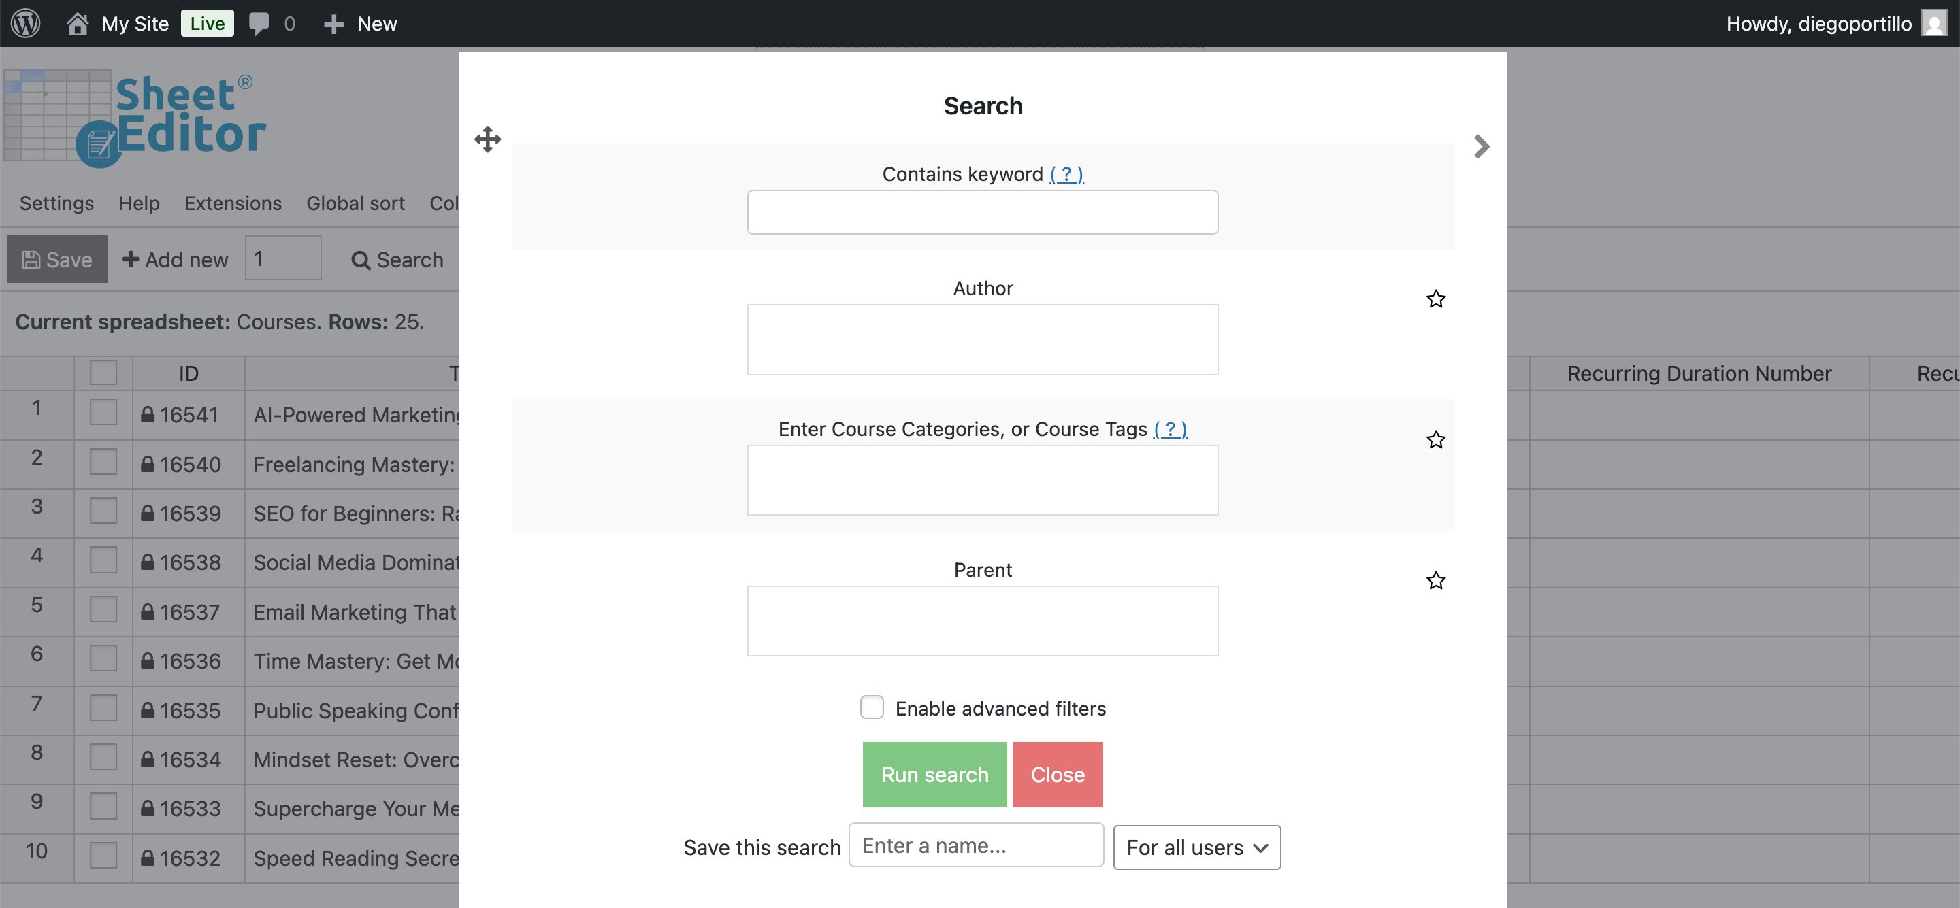1960x908 pixels.
Task: Click the home icon next to My Site
Action: pyautogui.click(x=77, y=23)
